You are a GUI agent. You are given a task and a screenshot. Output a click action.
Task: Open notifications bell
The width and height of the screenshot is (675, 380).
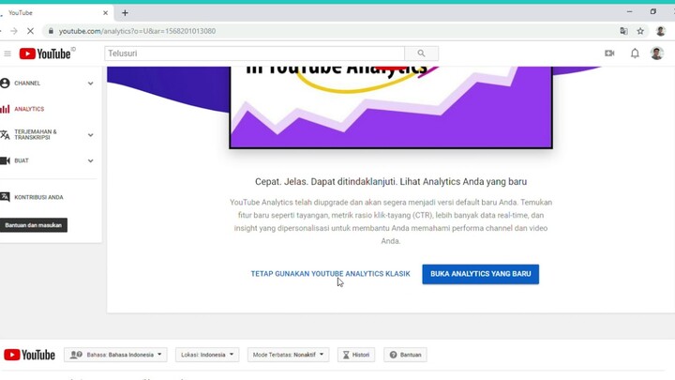(x=635, y=53)
